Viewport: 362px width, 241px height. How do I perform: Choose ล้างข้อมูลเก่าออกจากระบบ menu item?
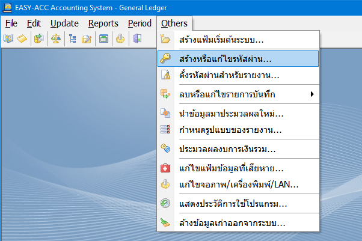tap(232, 224)
